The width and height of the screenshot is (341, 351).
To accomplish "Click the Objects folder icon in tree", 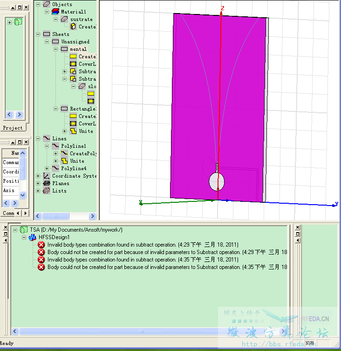I will point(47,4).
